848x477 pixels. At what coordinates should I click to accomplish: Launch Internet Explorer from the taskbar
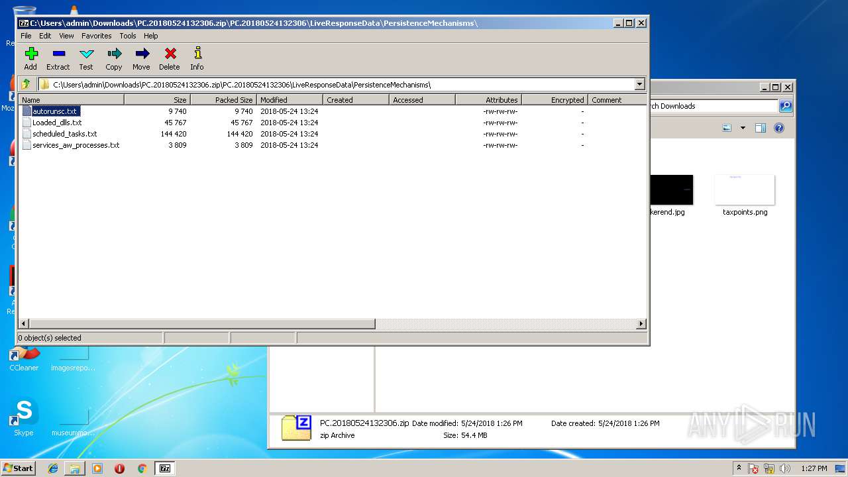(53, 468)
